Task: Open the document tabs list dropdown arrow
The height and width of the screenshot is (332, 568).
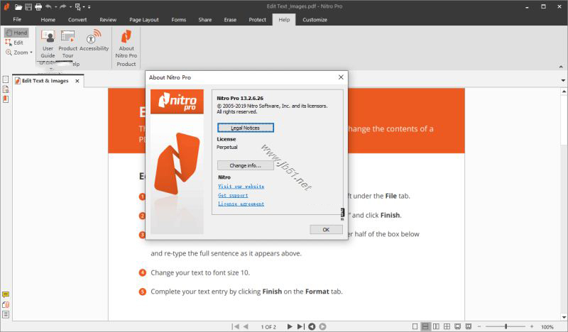Action: pyautogui.click(x=563, y=80)
